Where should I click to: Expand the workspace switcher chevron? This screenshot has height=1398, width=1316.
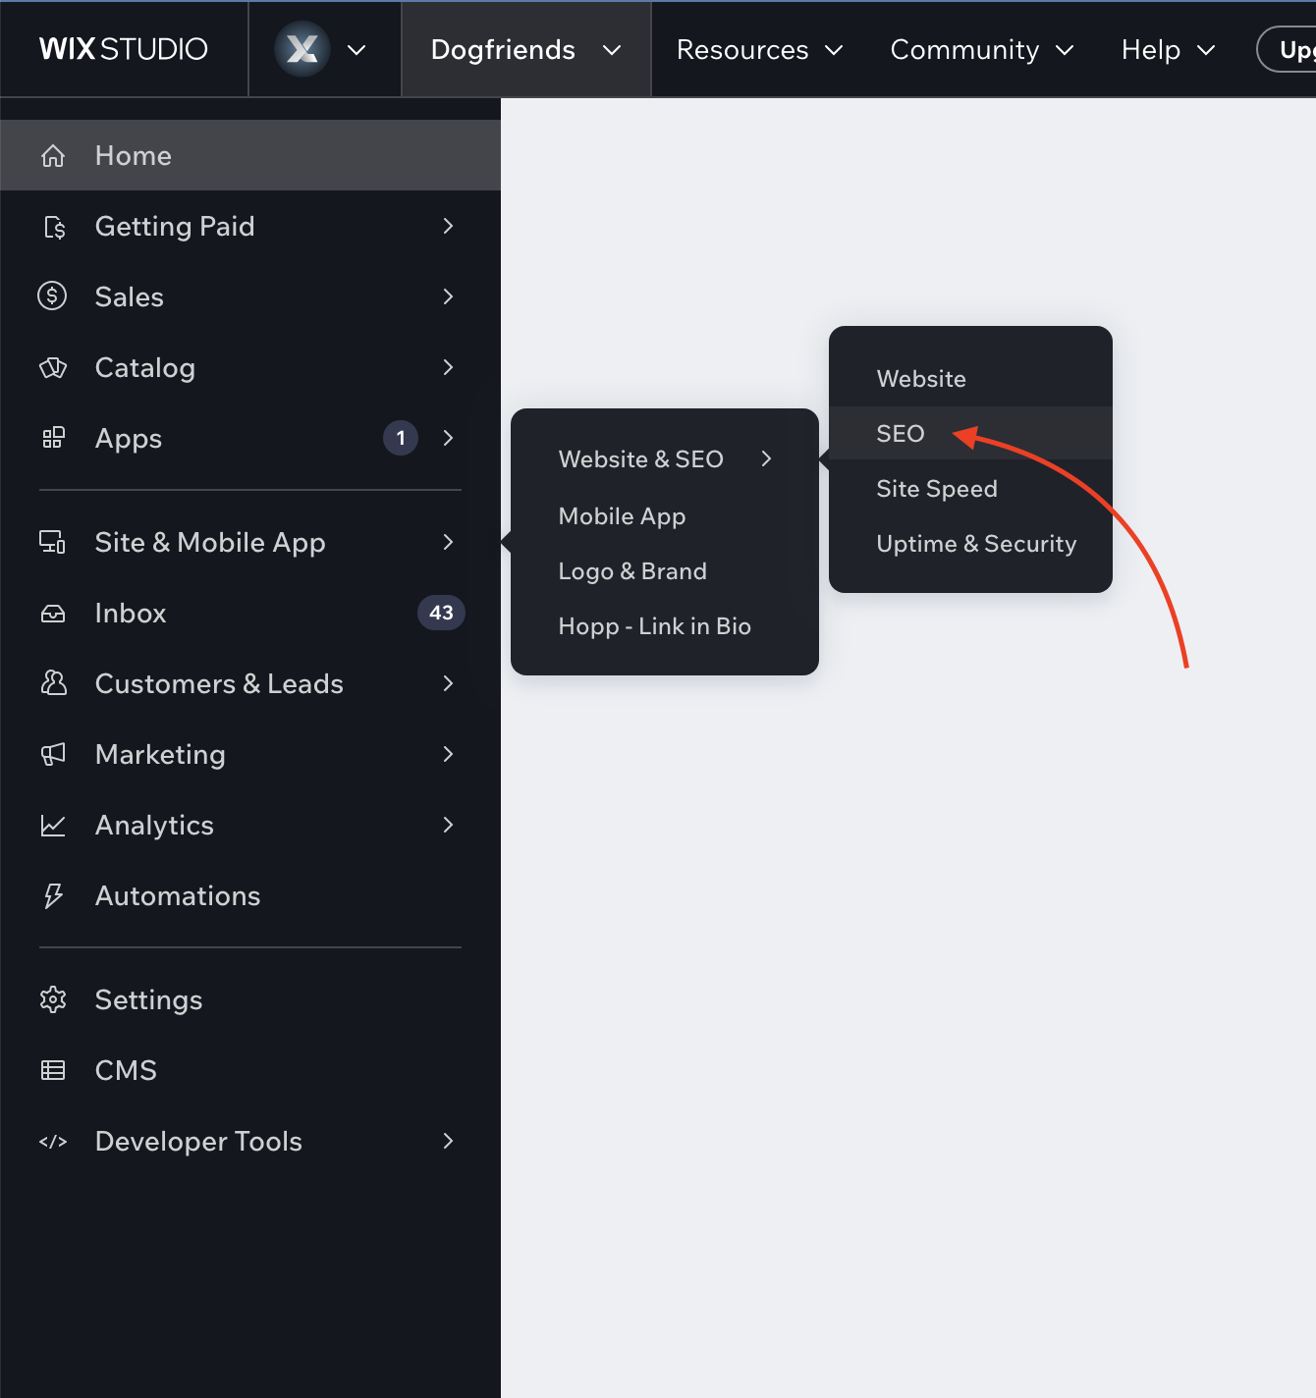(x=357, y=50)
